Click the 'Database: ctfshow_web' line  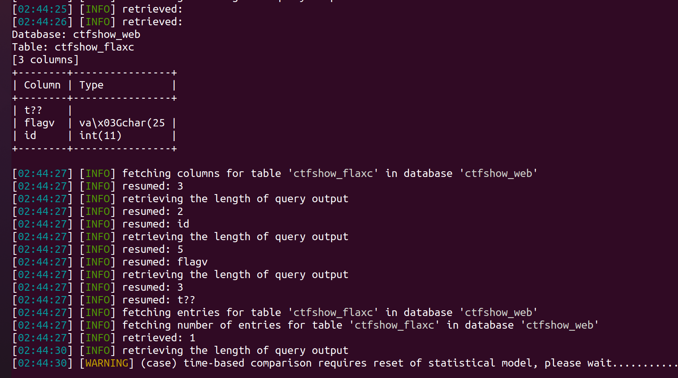[76, 34]
